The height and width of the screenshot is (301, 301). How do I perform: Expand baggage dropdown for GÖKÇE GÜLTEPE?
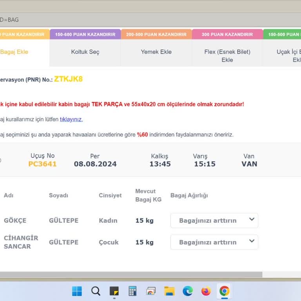[x=214, y=220]
